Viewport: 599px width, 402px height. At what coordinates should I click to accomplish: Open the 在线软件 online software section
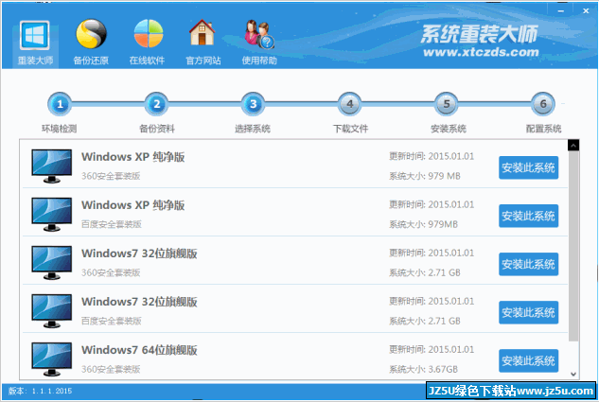click(x=147, y=42)
